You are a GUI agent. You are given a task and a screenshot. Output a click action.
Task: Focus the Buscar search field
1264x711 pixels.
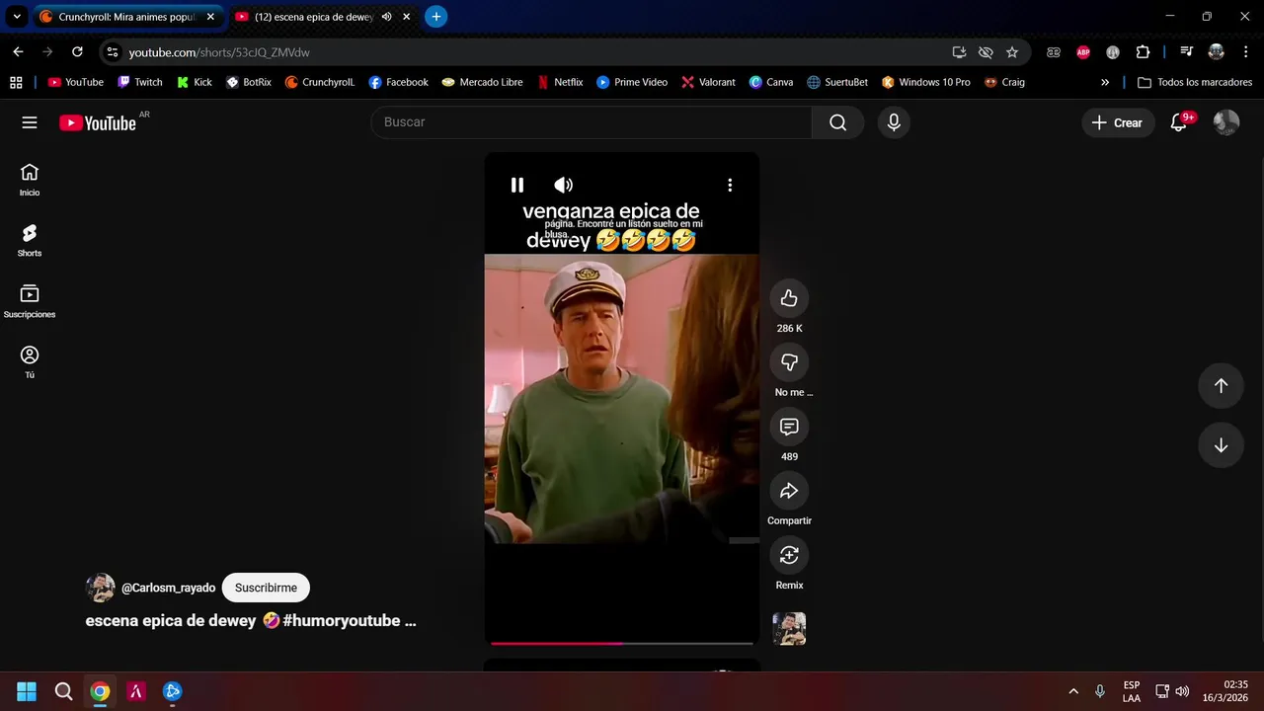coord(592,122)
